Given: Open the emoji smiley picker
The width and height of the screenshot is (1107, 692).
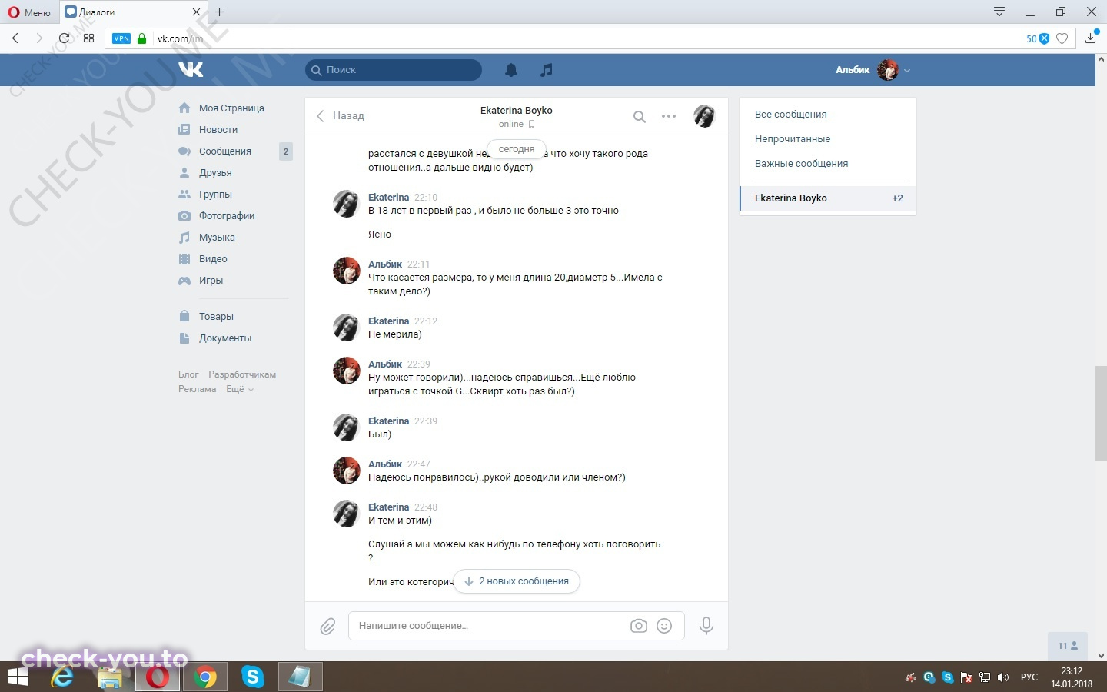Looking at the screenshot, I should [664, 626].
